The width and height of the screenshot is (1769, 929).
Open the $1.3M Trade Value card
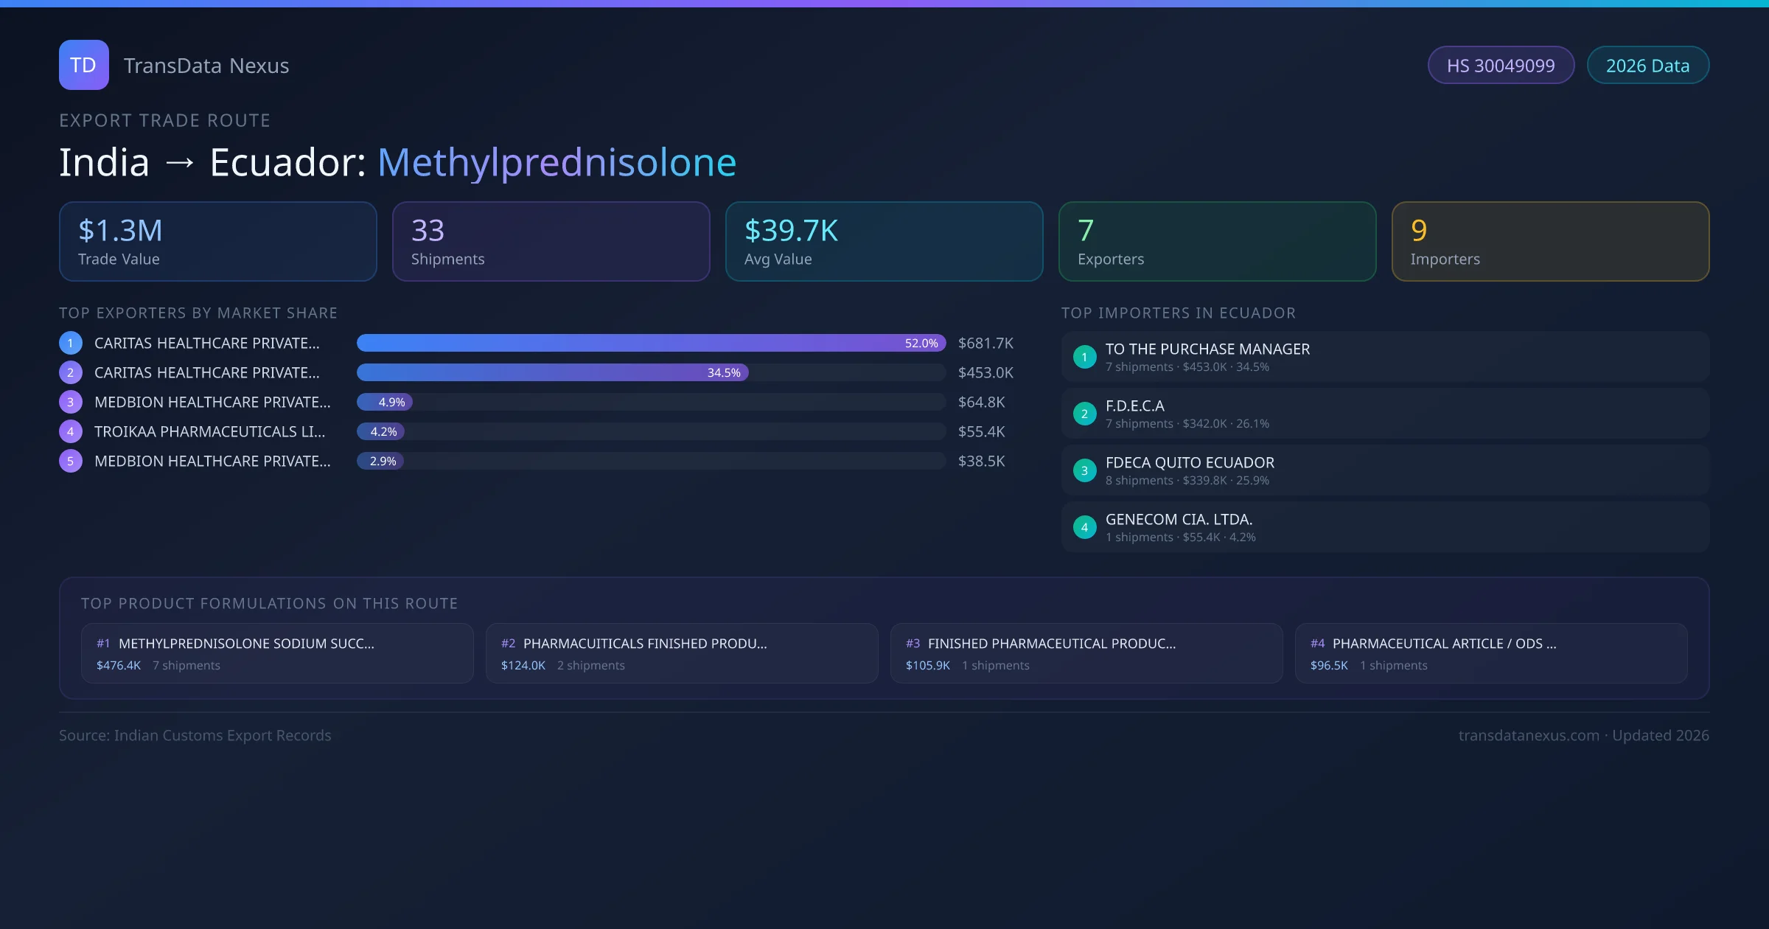click(x=217, y=241)
